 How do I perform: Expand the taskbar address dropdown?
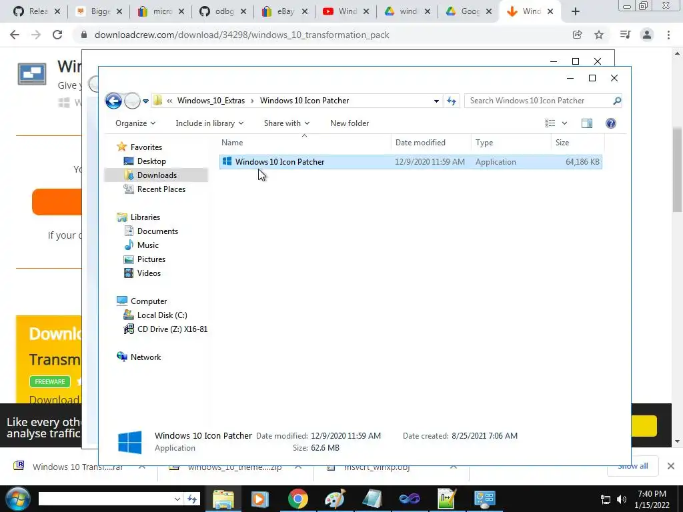coord(177,499)
